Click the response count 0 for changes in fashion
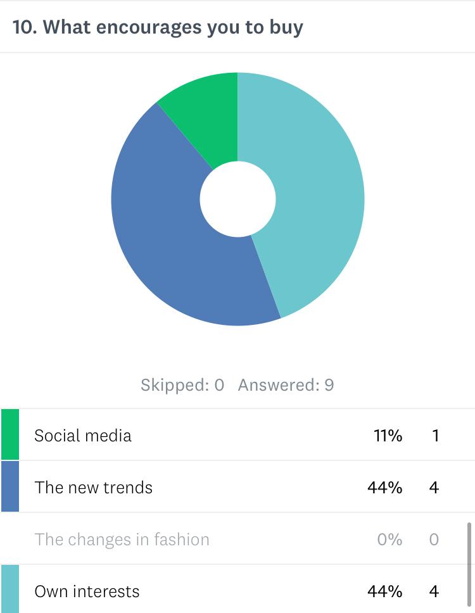This screenshot has width=475, height=613. point(434,540)
